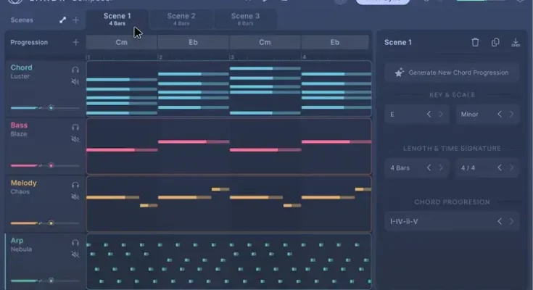
Task: Click Generate New Chord Progression
Action: (x=452, y=72)
